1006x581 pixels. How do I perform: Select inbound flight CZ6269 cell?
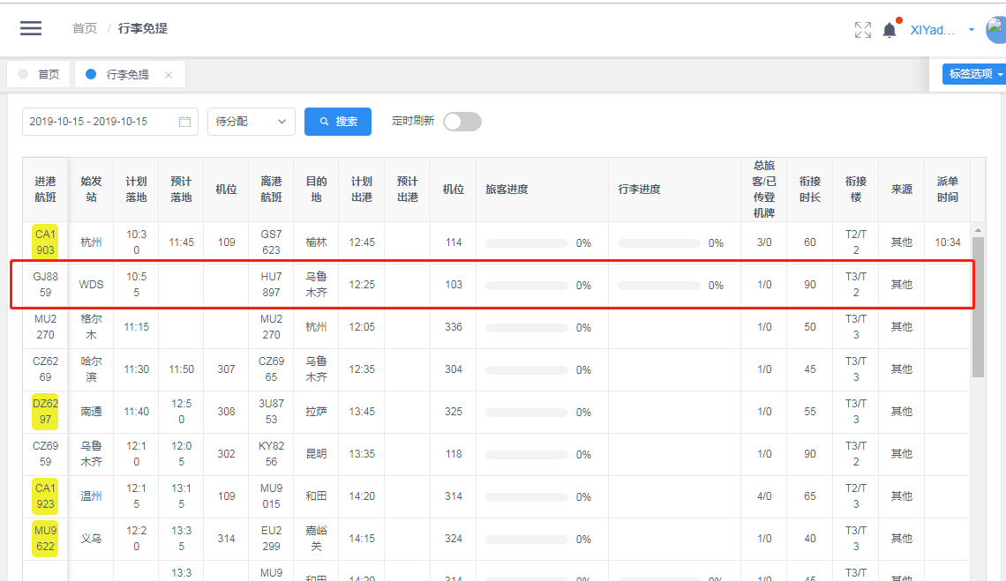[x=45, y=369]
